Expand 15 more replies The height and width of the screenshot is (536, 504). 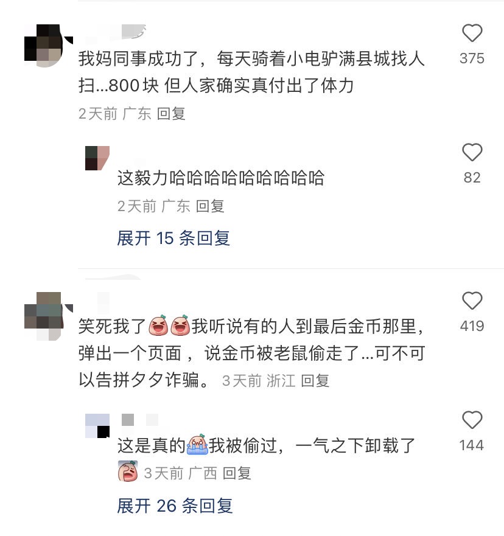tap(173, 238)
